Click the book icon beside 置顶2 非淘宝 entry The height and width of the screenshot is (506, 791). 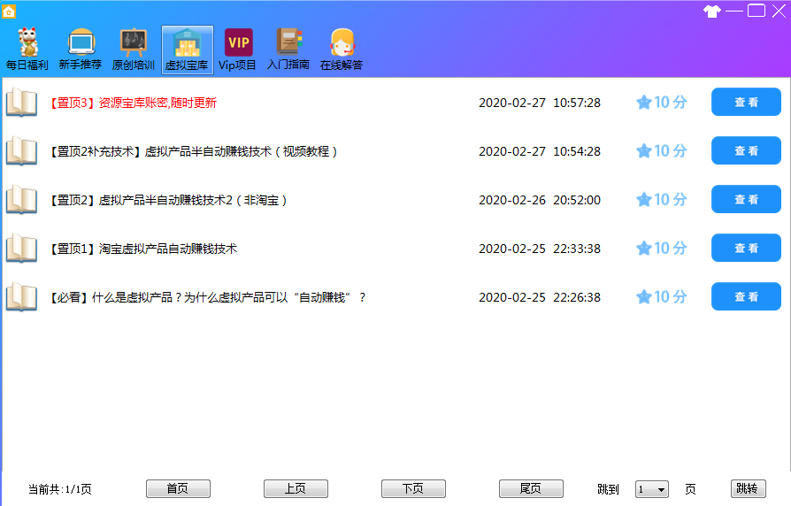pos(21,200)
